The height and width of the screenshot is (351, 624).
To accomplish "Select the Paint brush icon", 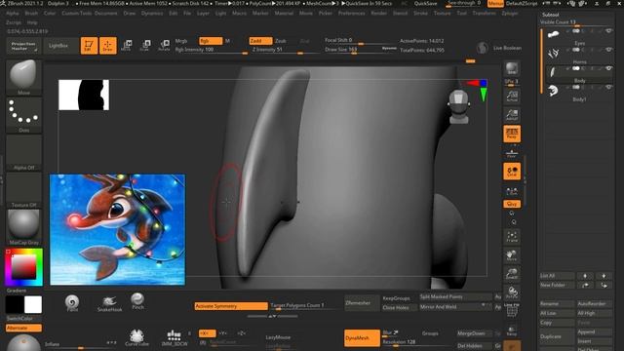I will [72, 303].
